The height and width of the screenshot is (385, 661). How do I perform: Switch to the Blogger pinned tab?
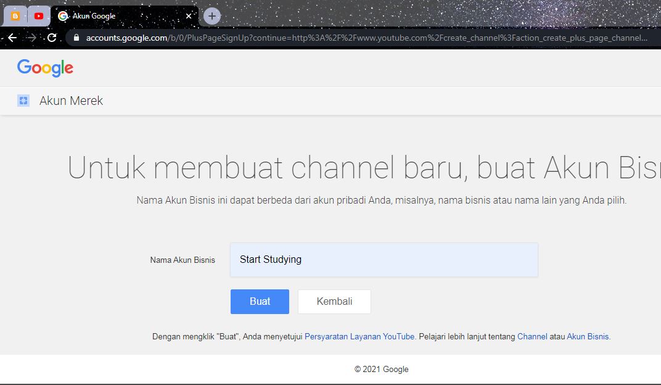[15, 16]
